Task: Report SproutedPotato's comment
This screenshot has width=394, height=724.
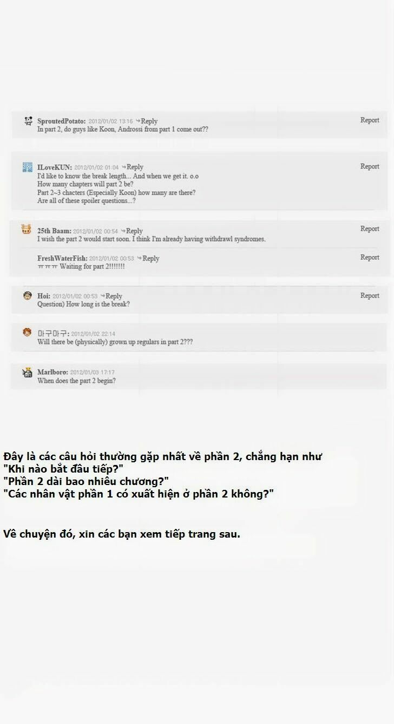Action: [x=370, y=120]
